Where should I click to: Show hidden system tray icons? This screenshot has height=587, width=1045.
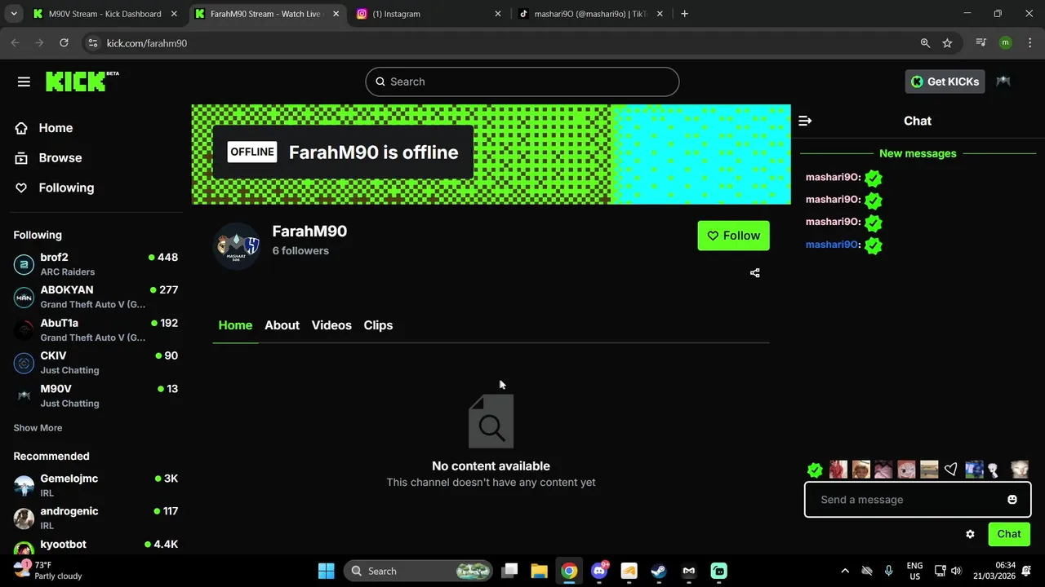[845, 571]
